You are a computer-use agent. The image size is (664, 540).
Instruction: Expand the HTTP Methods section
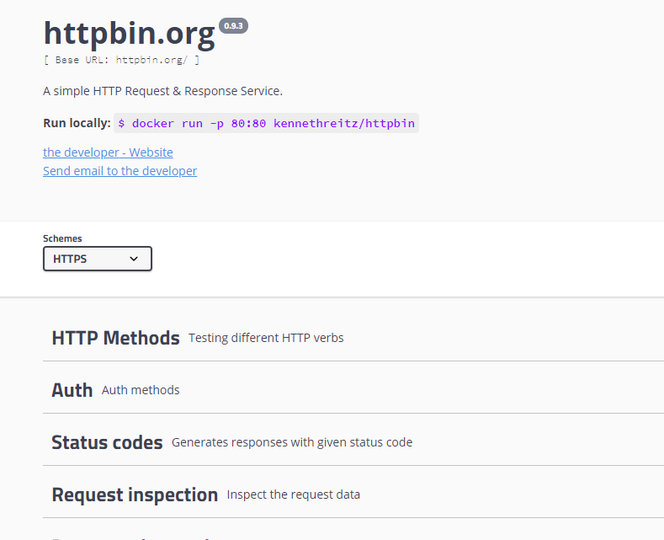coord(115,338)
